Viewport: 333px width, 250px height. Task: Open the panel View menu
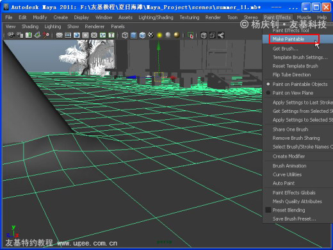click(x=10, y=26)
